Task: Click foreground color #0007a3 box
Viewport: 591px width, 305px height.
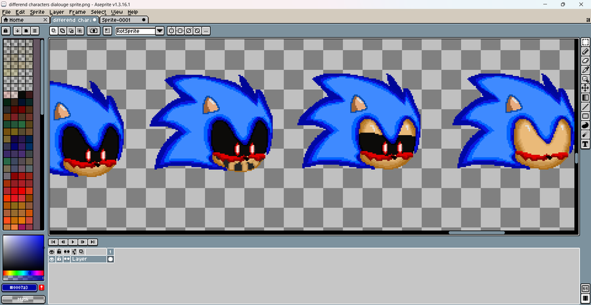Action: pos(20,288)
